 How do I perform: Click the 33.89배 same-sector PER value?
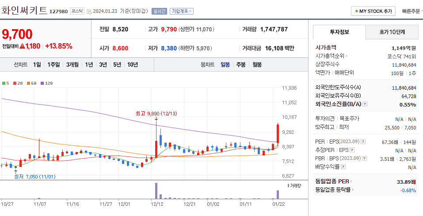click(x=407, y=182)
